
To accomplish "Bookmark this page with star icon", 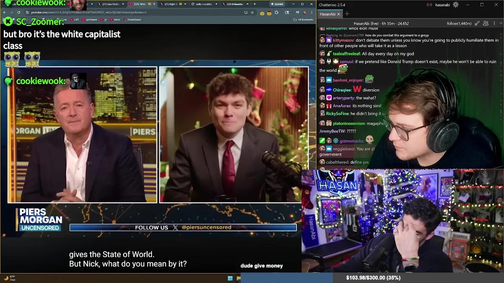I will (x=252, y=12).
